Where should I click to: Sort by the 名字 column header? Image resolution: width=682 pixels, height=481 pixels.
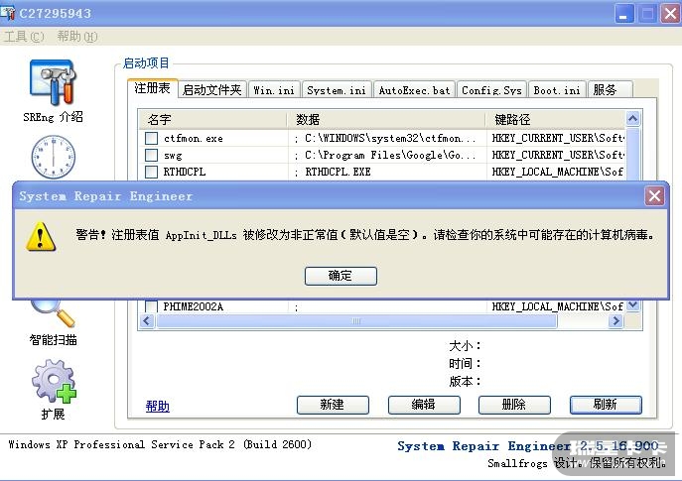pos(212,119)
